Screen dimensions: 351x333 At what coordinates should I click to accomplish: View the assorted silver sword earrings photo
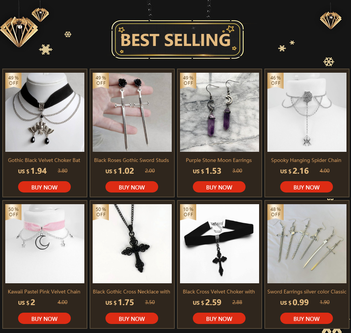coord(307,244)
